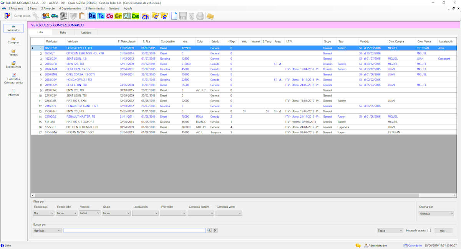Click the exit door icon in toolbar
The width and height of the screenshot is (461, 249).
tap(7, 16)
